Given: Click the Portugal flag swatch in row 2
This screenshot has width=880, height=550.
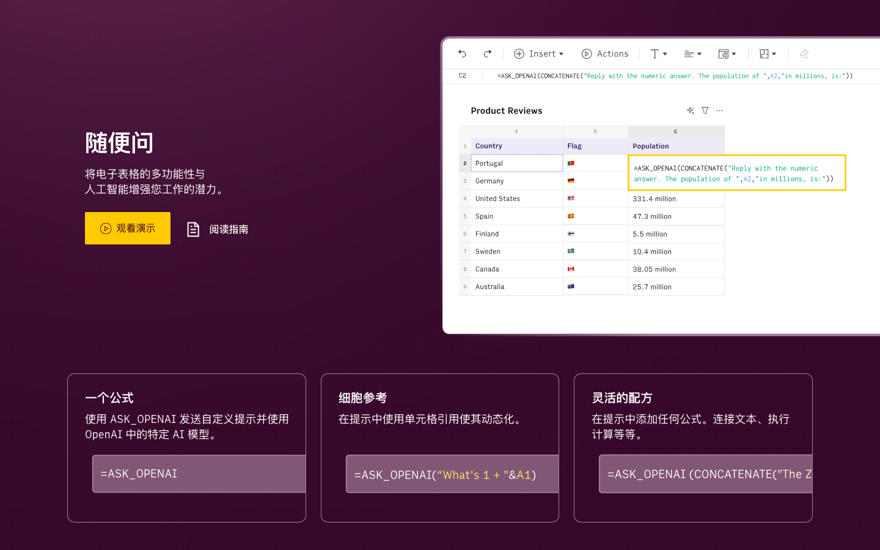Looking at the screenshot, I should pyautogui.click(x=571, y=163).
